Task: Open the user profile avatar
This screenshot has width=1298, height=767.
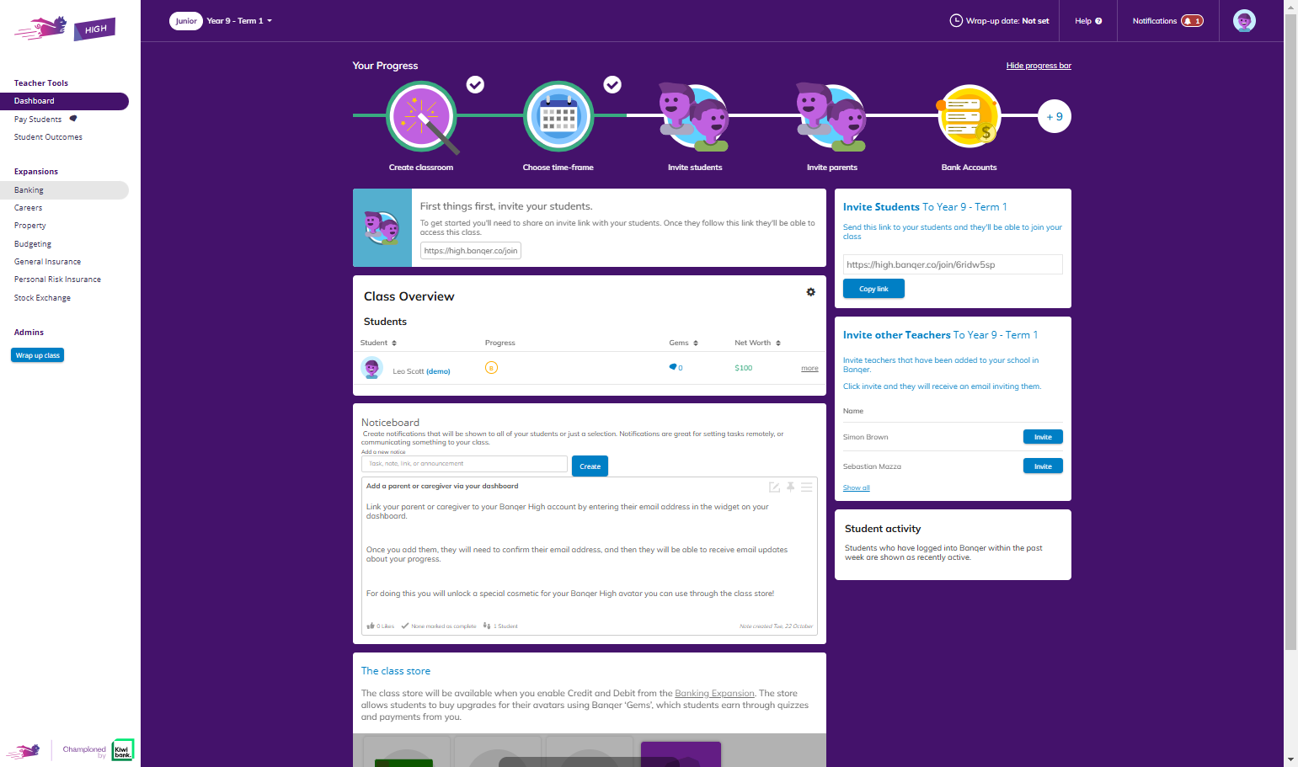Action: tap(1244, 21)
